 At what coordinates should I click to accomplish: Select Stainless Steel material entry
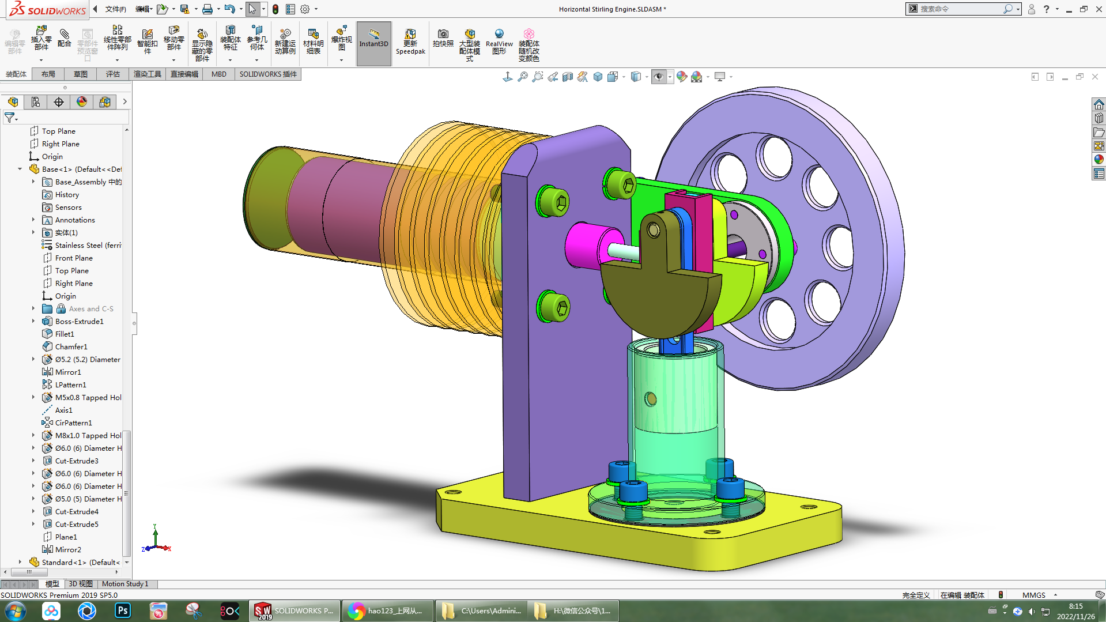coord(82,246)
